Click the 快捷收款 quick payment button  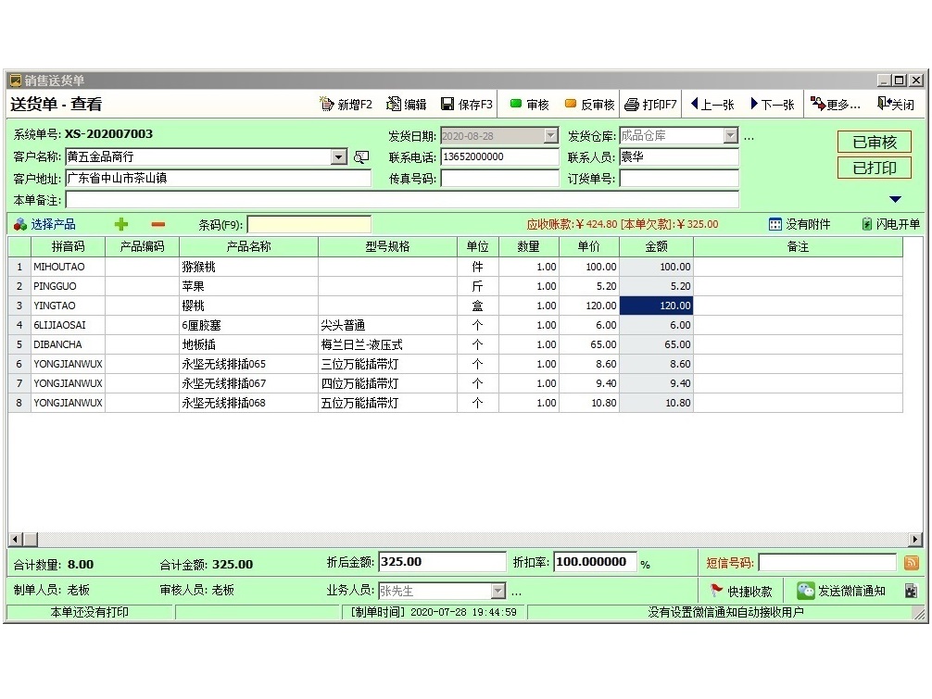[x=741, y=591]
